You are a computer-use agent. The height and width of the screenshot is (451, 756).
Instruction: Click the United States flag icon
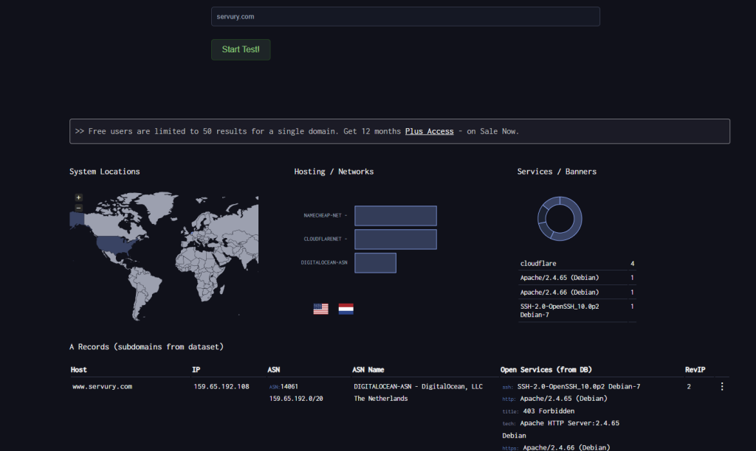(320, 309)
